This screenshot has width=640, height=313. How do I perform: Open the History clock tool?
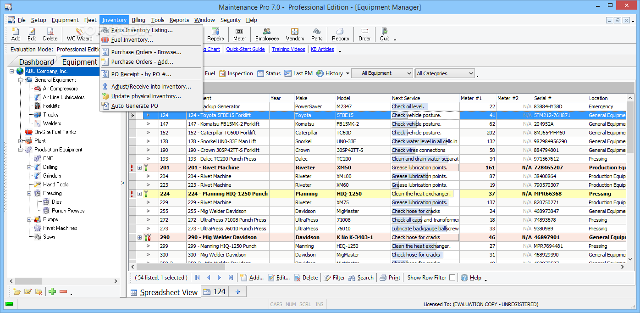tap(329, 73)
